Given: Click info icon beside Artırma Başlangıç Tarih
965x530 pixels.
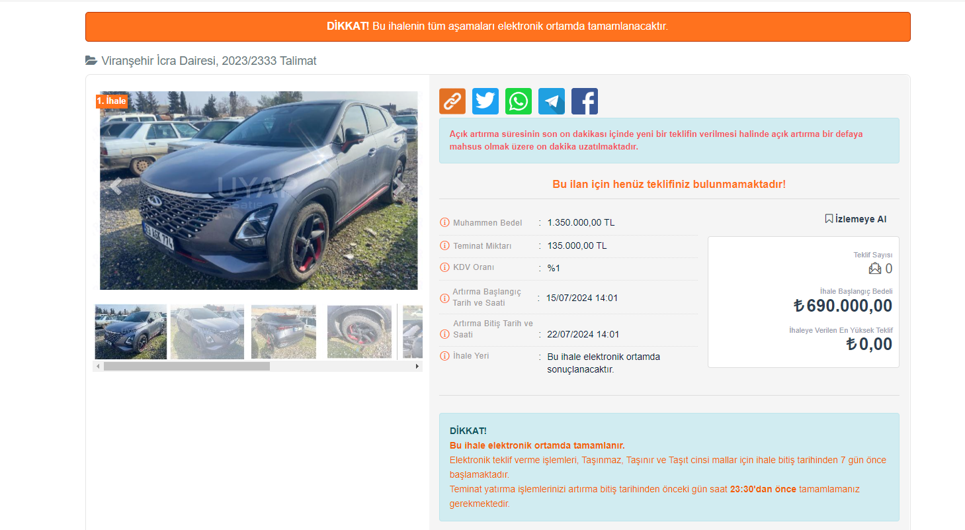Looking at the screenshot, I should coord(444,298).
